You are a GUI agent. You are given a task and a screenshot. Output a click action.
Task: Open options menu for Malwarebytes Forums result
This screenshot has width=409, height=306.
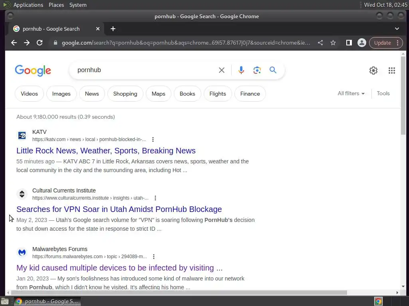[x=154, y=257]
